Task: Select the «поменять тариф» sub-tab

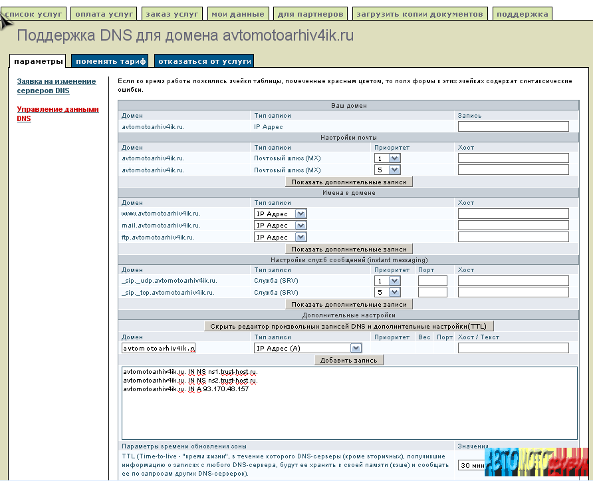Action: 110,61
